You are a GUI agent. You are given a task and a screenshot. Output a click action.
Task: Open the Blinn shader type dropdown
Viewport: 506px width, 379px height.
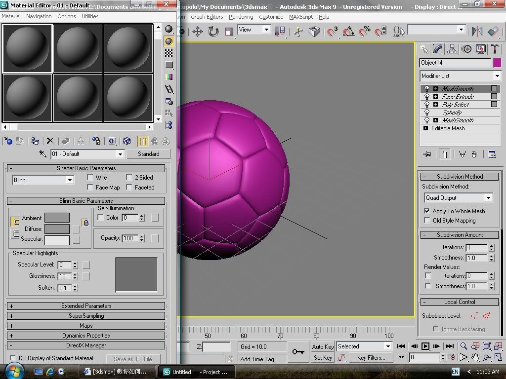pyautogui.click(x=69, y=180)
